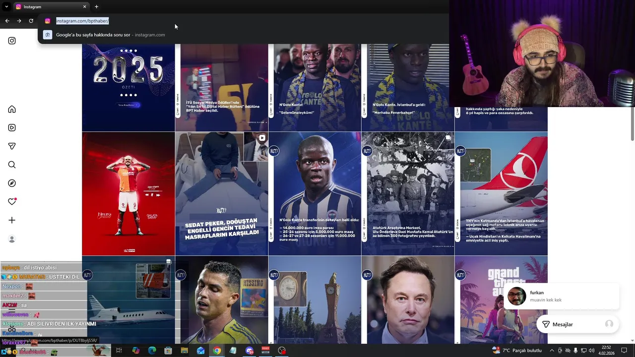
Task: Open Elon Musk post thumbnail
Action: click(408, 299)
